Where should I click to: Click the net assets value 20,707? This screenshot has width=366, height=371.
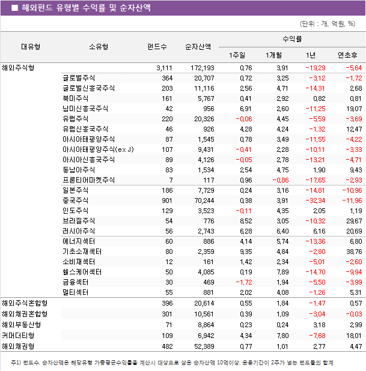click(x=204, y=78)
